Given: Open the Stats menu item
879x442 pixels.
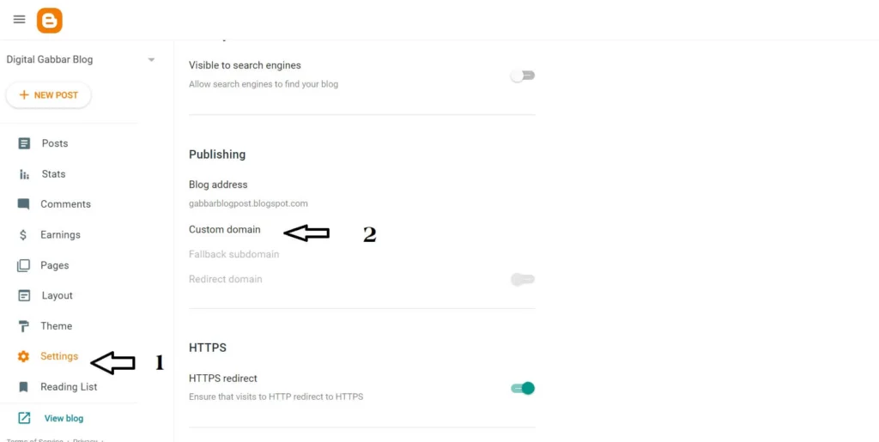Looking at the screenshot, I should pyautogui.click(x=53, y=174).
